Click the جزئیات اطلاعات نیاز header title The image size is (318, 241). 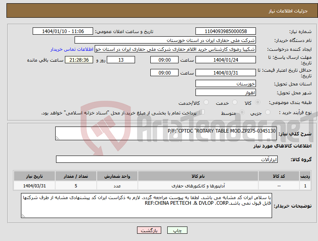(288, 11)
